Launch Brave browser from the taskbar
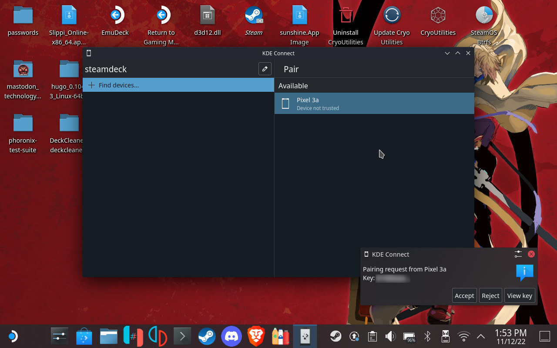This screenshot has height=348, width=557. pyautogui.click(x=256, y=336)
